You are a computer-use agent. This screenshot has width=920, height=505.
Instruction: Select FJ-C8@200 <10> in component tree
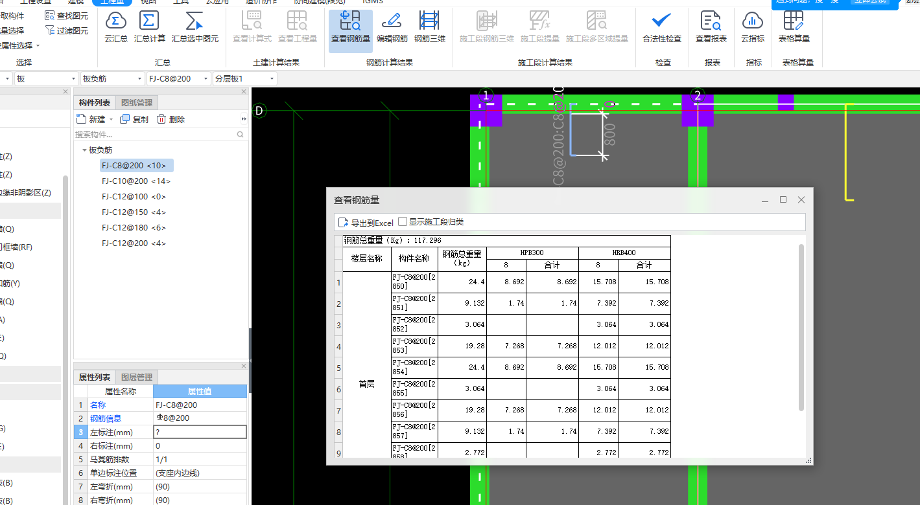[x=137, y=166]
